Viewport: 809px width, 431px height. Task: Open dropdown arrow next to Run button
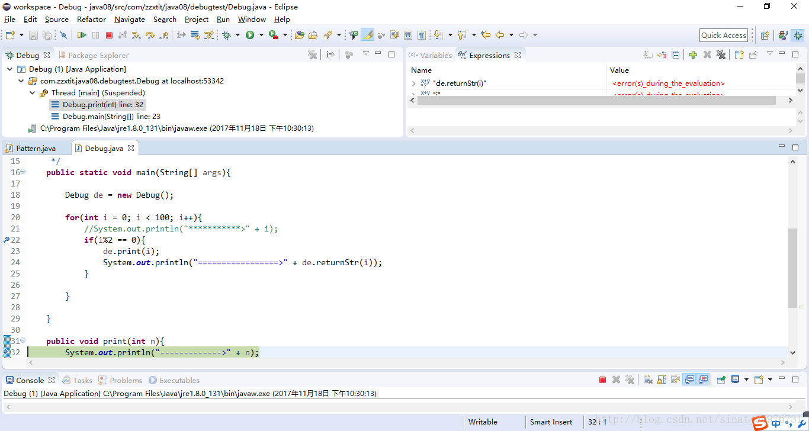261,35
